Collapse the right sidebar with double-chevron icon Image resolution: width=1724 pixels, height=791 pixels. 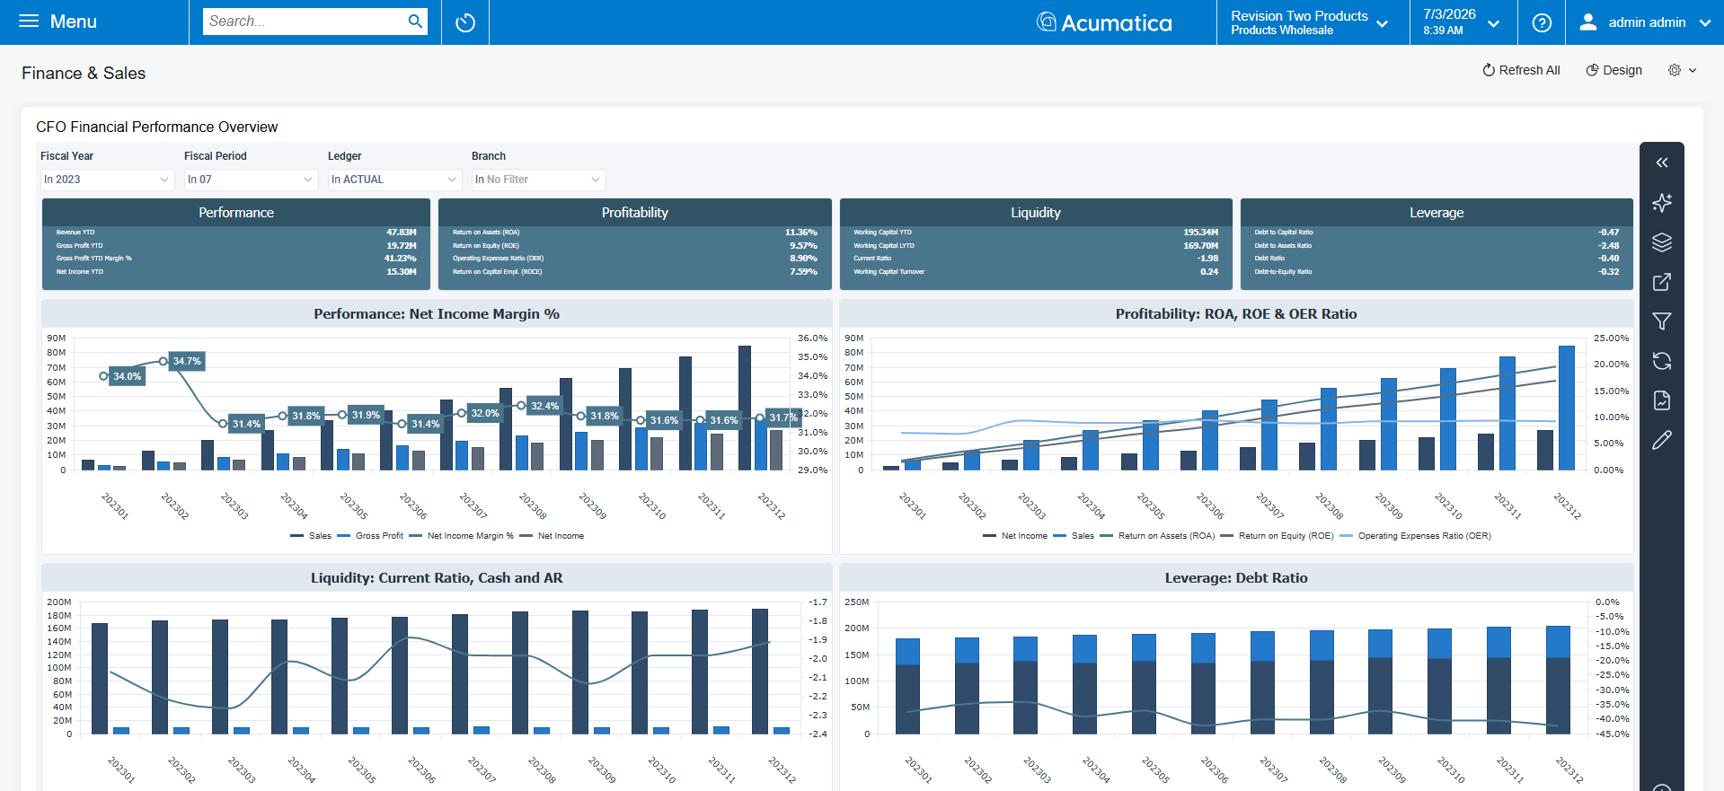pyautogui.click(x=1662, y=163)
